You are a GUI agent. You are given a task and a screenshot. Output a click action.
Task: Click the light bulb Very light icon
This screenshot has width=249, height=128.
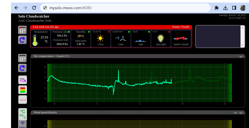[160, 39]
